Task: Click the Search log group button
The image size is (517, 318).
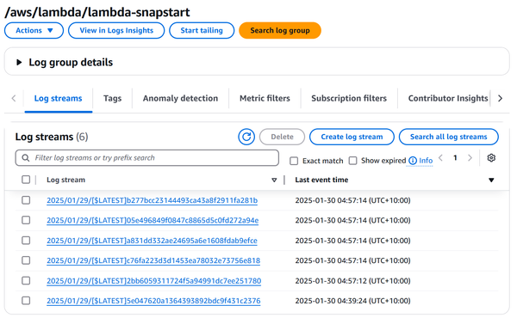Action: [280, 31]
